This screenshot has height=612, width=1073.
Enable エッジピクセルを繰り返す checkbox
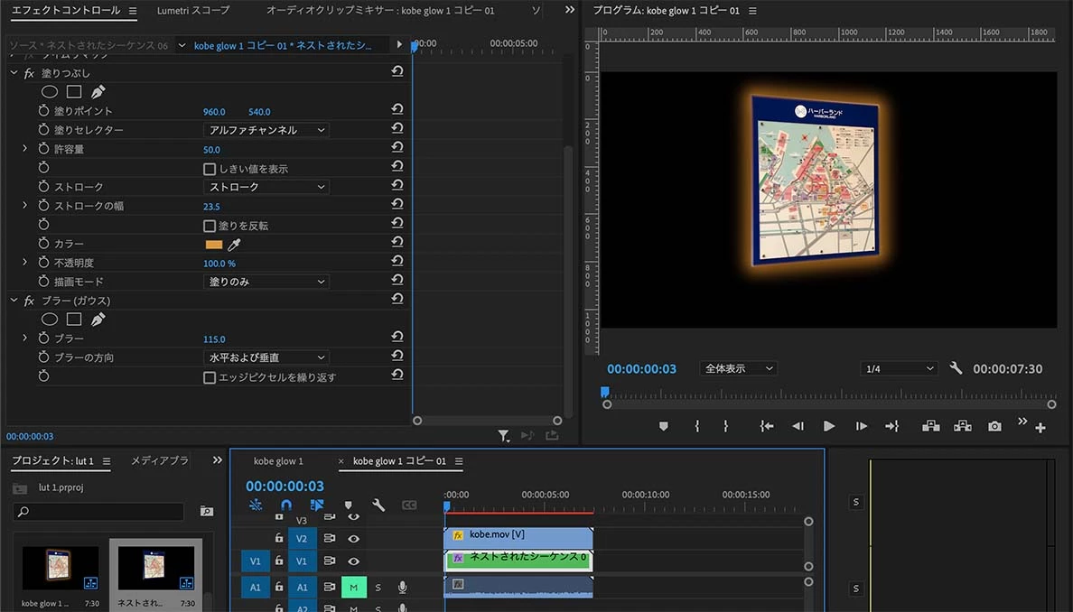click(210, 377)
